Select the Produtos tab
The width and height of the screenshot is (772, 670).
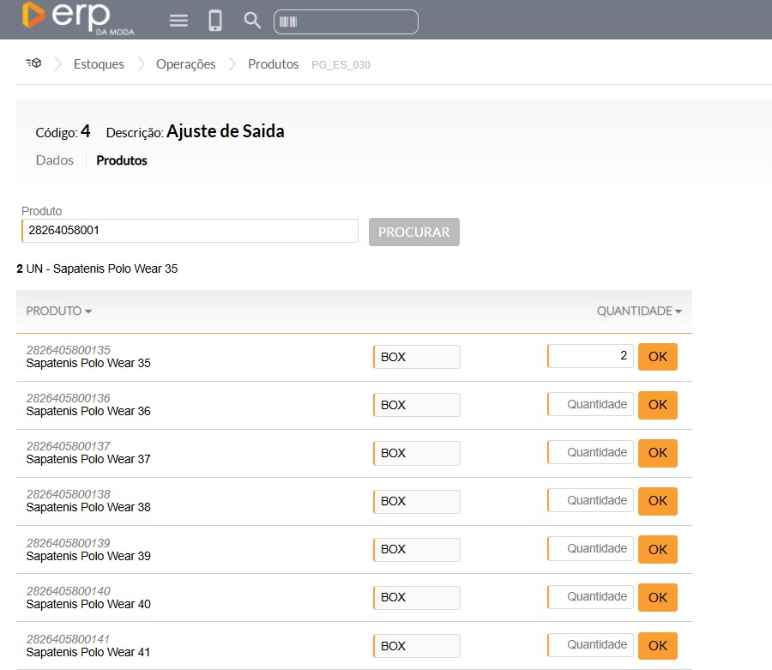[122, 160]
